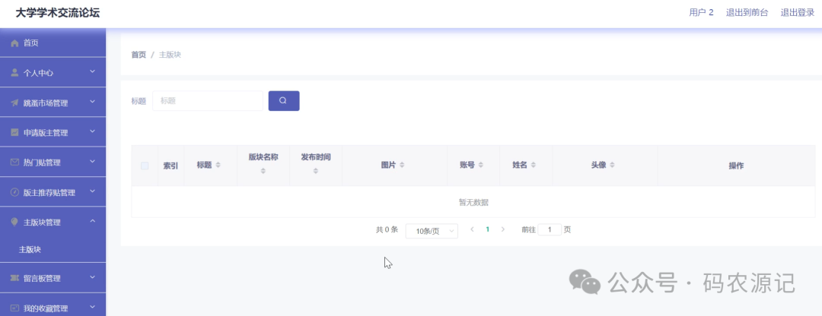Click 共 0 条 total count text
The height and width of the screenshot is (316, 822).
pyautogui.click(x=387, y=229)
